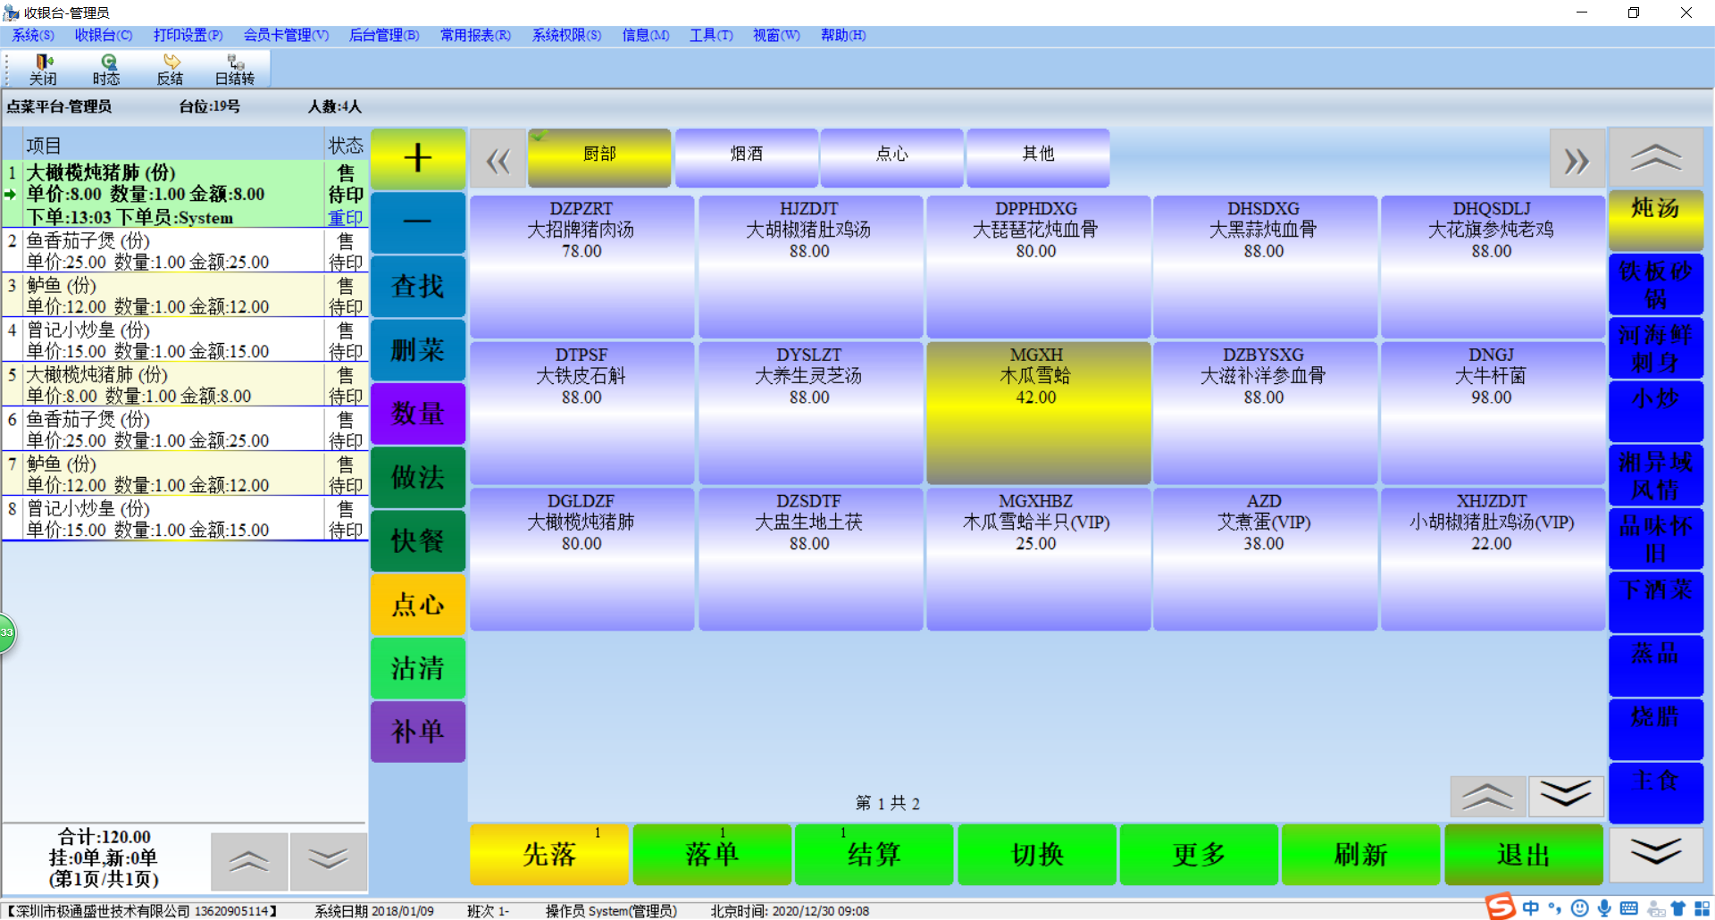This screenshot has width=1715, height=920.
Task: Select the 木瓜雪蛤 dish tile
Action: click(x=1037, y=412)
